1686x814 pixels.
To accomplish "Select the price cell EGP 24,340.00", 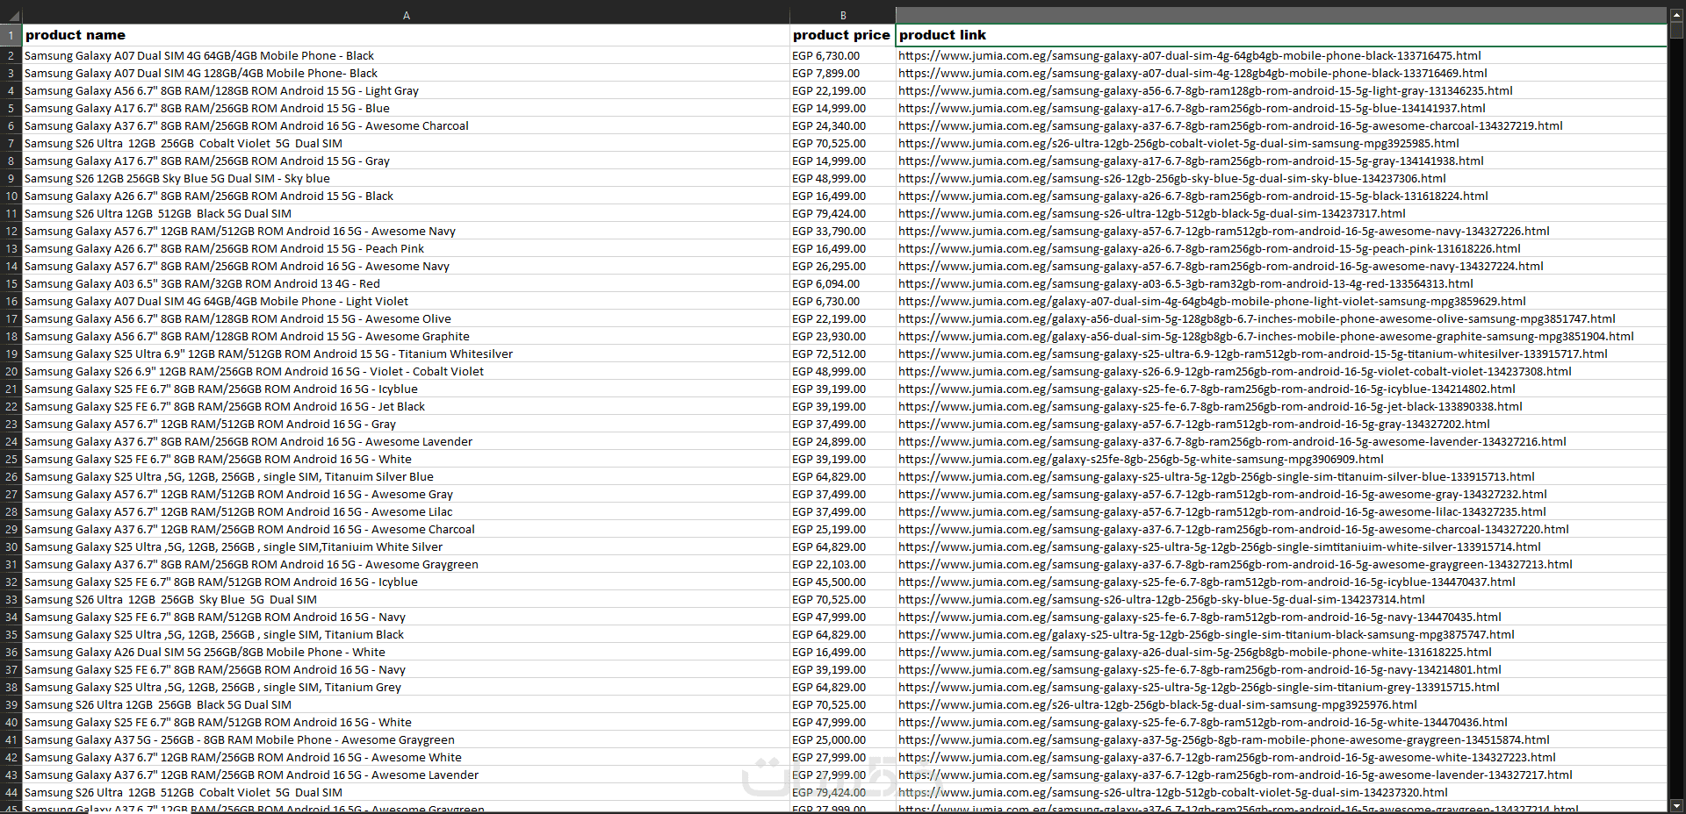I will [843, 125].
